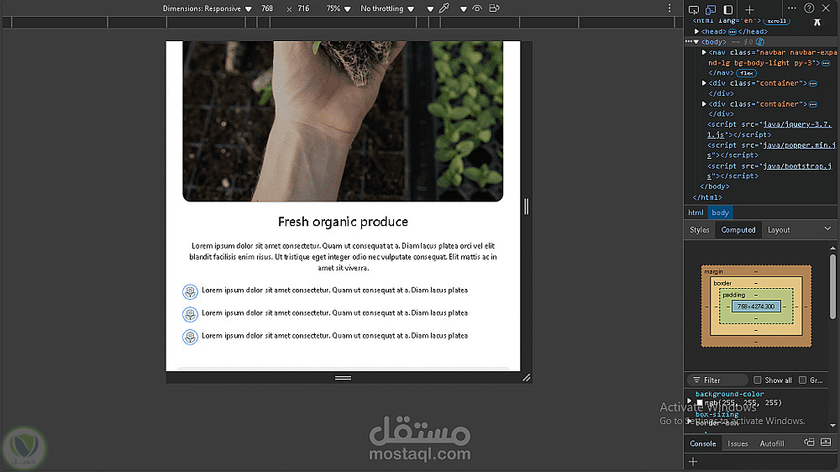The width and height of the screenshot is (840, 472).
Task: Click the Fresh organic produce heading
Action: point(343,222)
